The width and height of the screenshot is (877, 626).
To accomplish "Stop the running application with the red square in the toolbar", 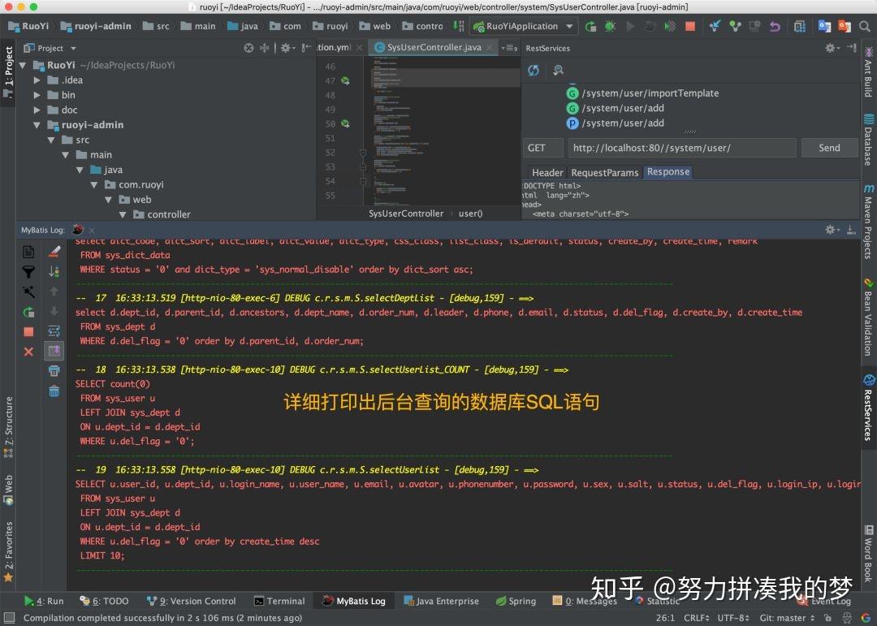I will 690,26.
